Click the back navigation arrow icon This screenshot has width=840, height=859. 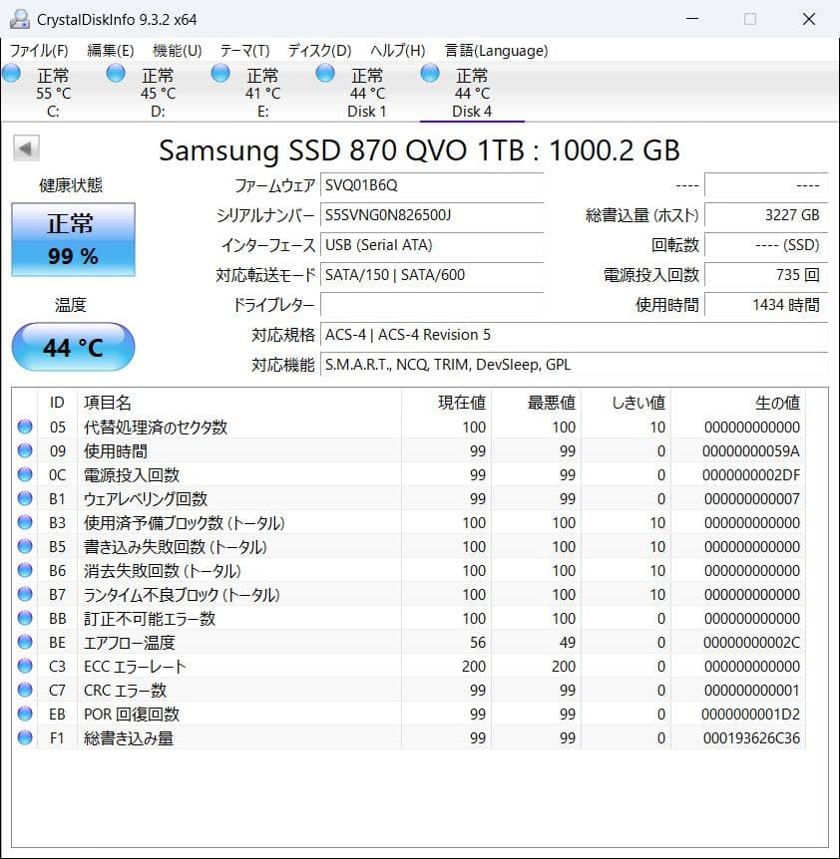click(24, 147)
